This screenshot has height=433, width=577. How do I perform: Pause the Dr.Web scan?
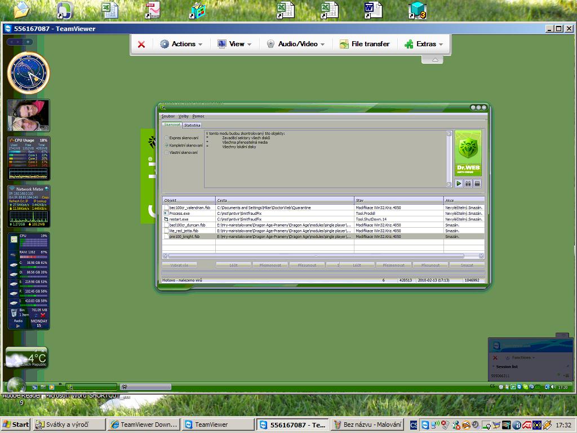pyautogui.click(x=468, y=183)
